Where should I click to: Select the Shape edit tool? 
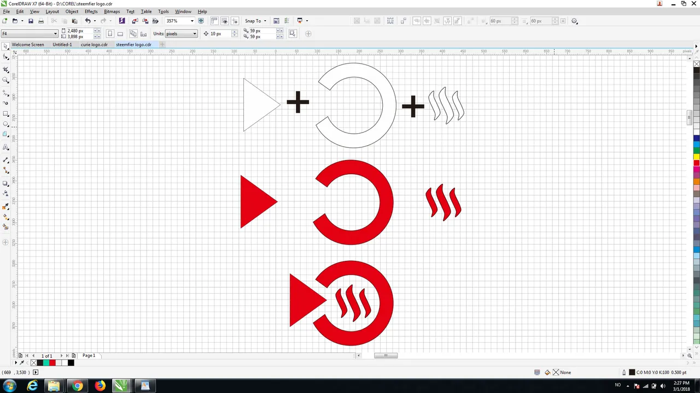[5, 57]
